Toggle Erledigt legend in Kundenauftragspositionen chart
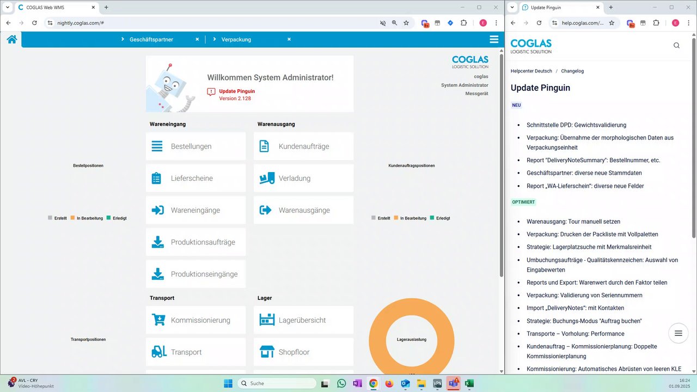Image resolution: width=697 pixels, height=392 pixels. coord(440,218)
